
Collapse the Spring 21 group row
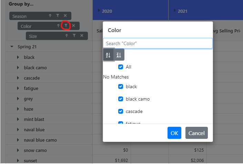(12, 47)
